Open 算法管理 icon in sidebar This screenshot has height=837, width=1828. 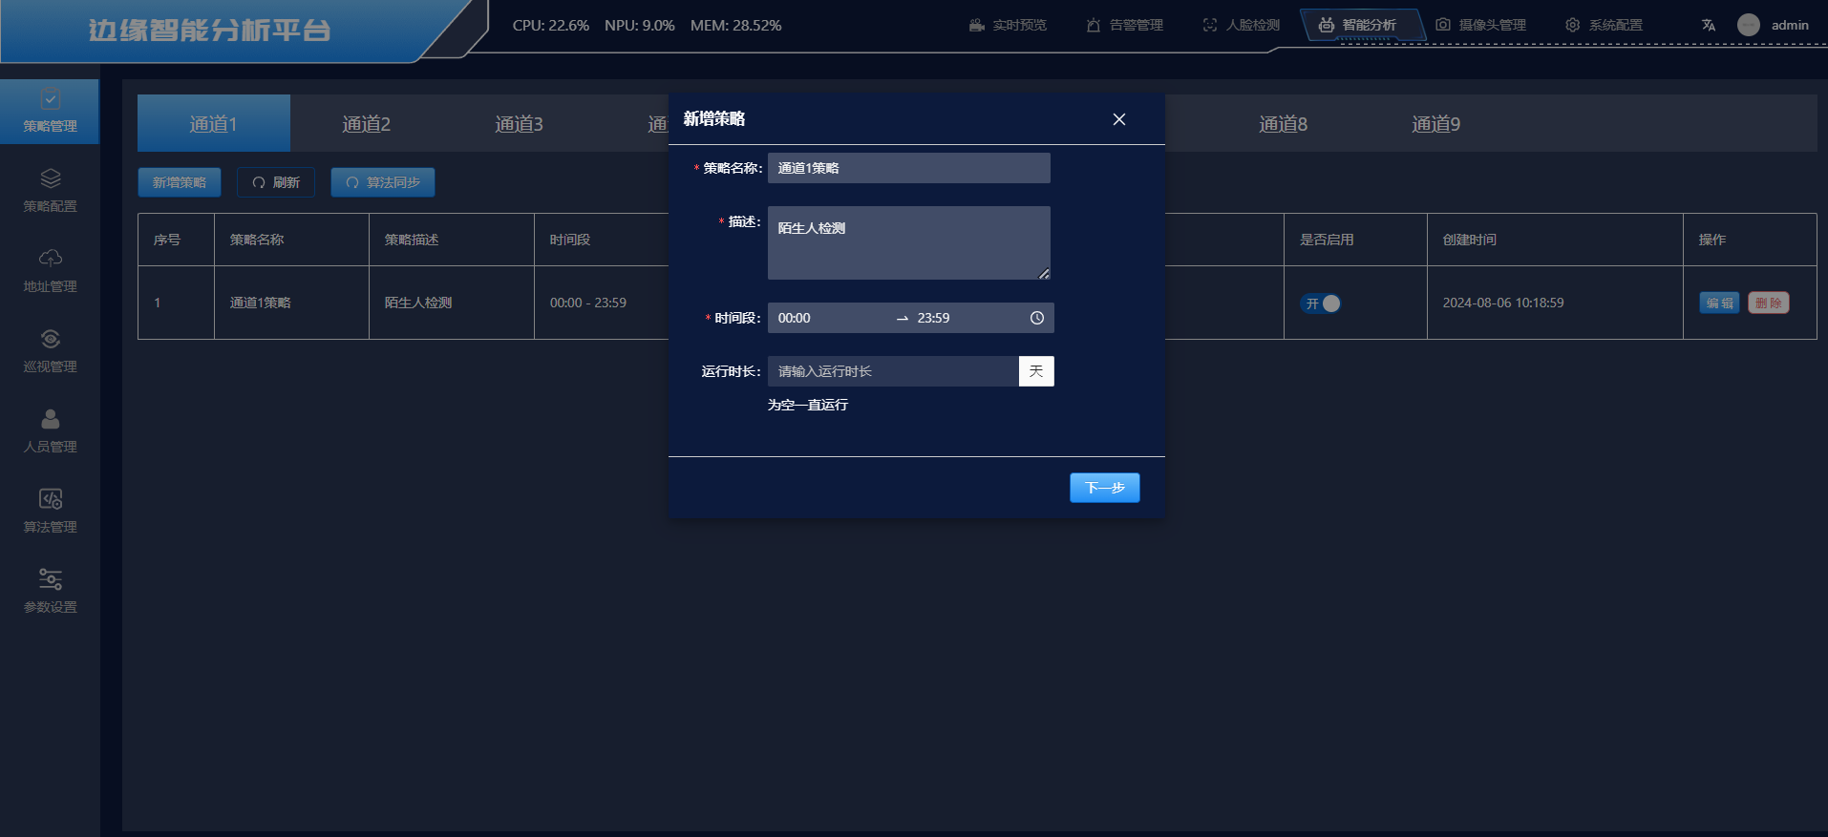[50, 499]
